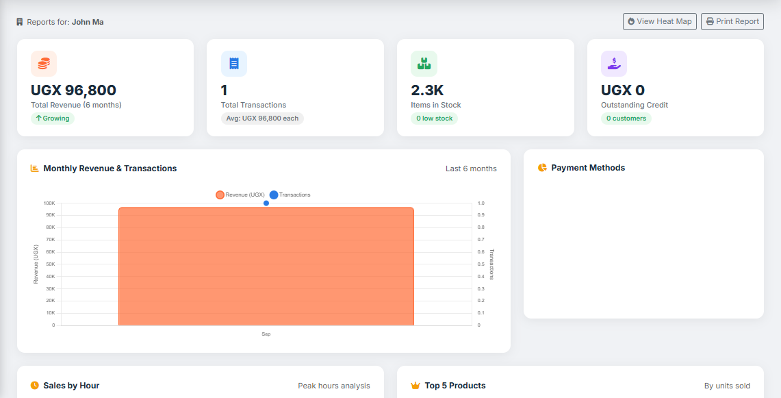781x398 pixels.
Task: Click the 'Sales by Hour' heading
Action: click(71, 385)
